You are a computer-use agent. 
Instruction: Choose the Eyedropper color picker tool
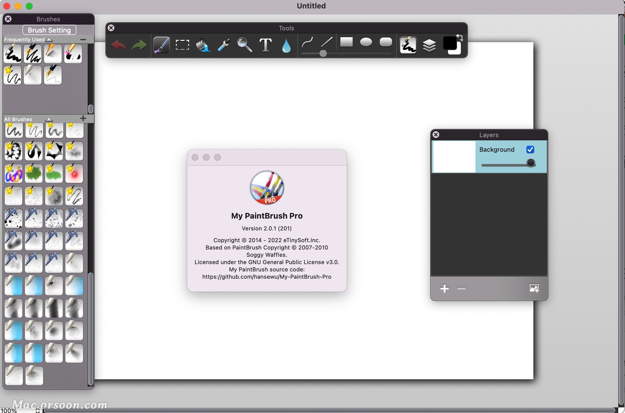pos(224,45)
